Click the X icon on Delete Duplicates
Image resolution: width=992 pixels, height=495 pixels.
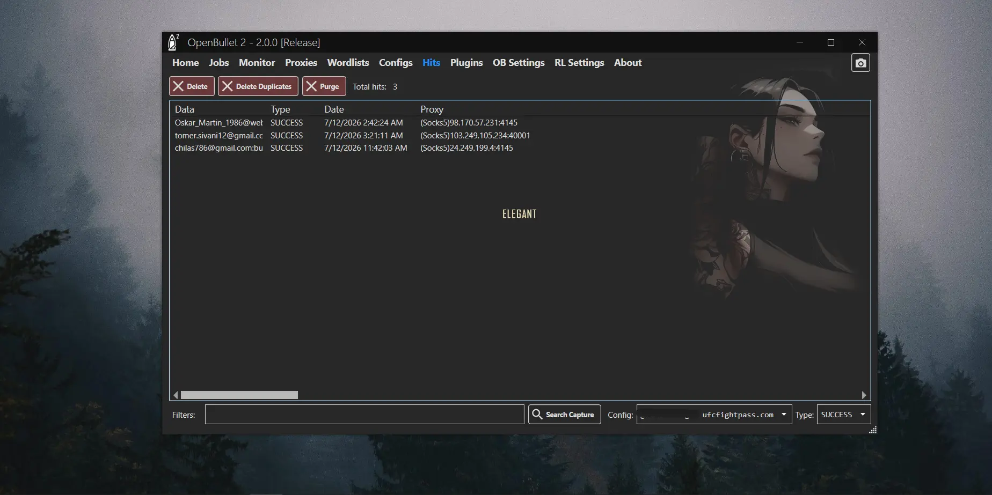(228, 86)
